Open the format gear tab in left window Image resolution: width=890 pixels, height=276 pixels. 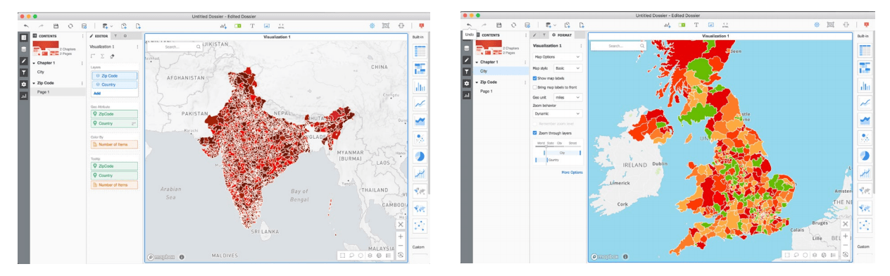click(x=125, y=35)
